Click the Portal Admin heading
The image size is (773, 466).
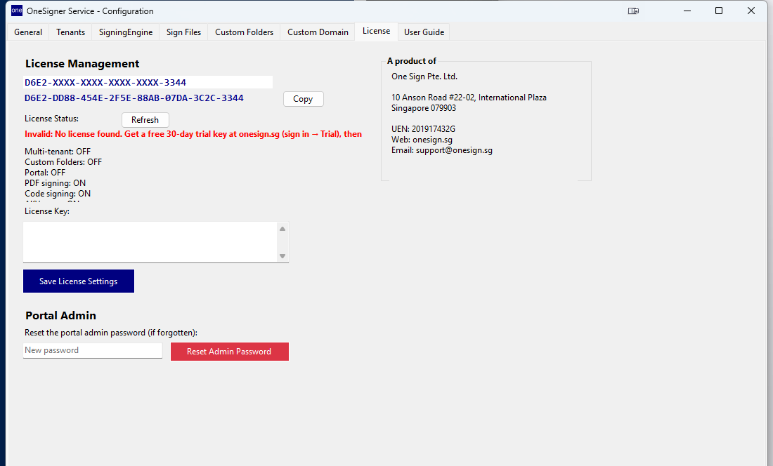(x=60, y=315)
